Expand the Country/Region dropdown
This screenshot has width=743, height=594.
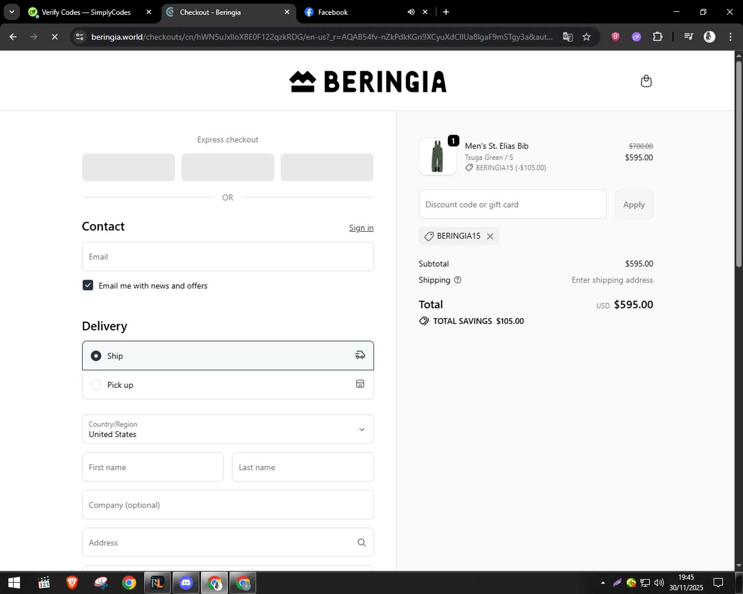[x=228, y=429]
